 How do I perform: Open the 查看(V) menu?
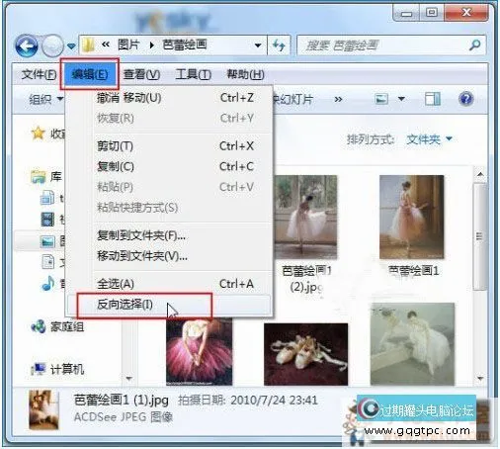point(141,74)
